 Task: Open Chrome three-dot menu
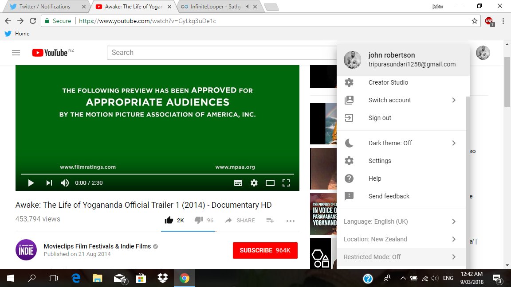(503, 21)
